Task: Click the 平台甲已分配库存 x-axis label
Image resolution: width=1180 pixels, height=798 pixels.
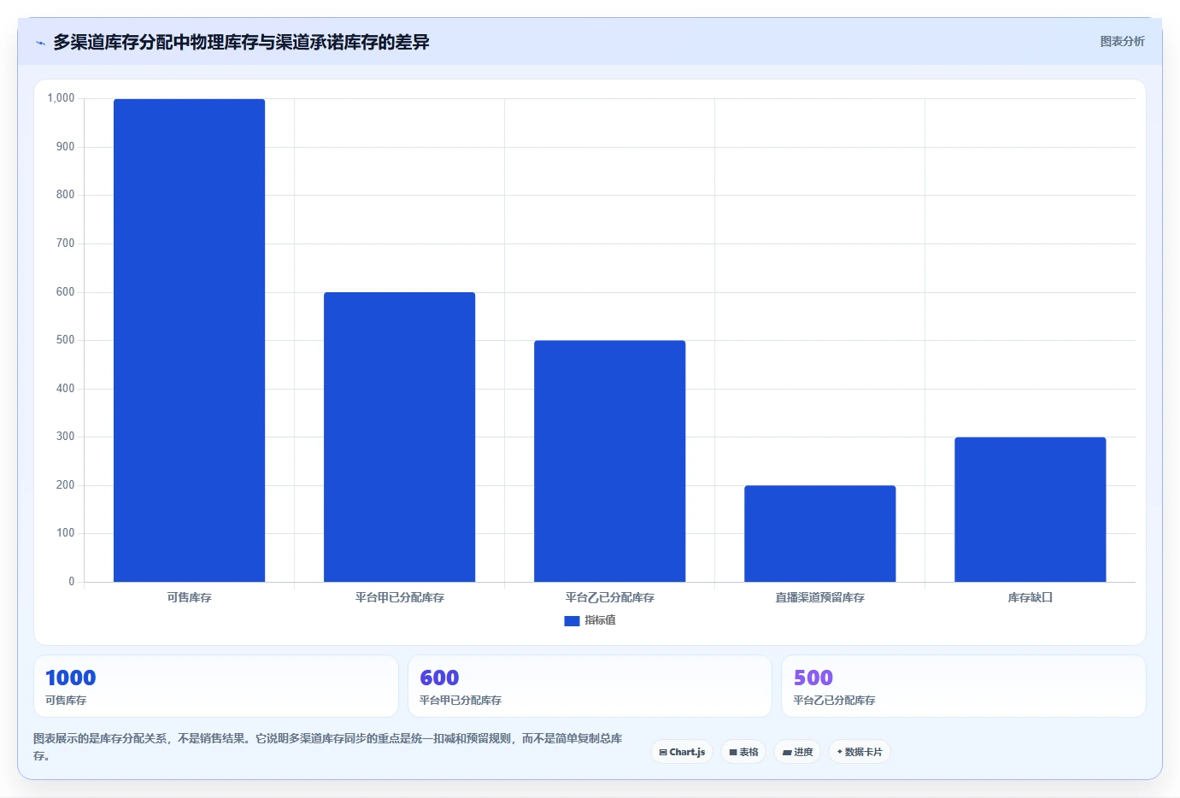Action: pos(399,597)
